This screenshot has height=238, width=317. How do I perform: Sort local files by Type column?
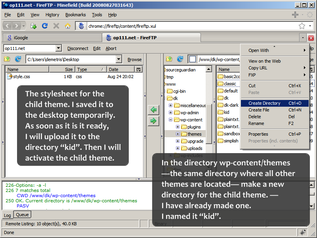pyautogui.click(x=91, y=69)
